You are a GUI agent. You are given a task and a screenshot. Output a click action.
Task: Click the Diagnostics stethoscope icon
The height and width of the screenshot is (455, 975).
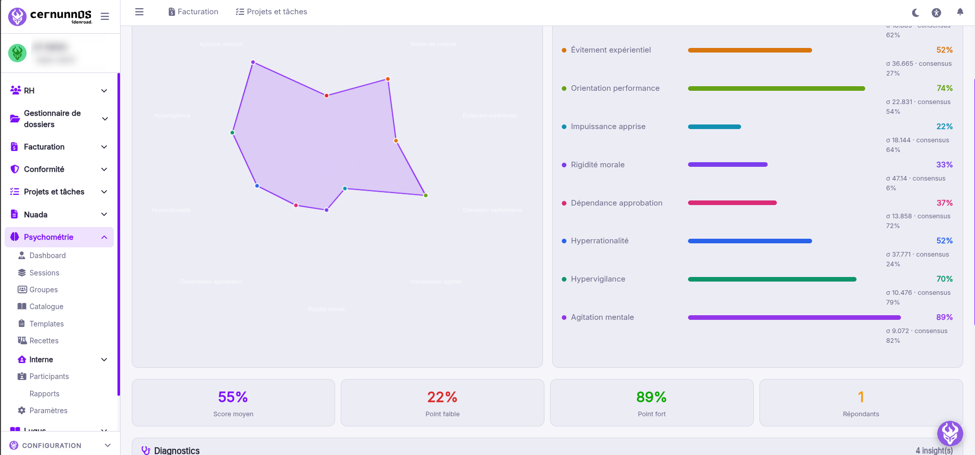coord(146,450)
